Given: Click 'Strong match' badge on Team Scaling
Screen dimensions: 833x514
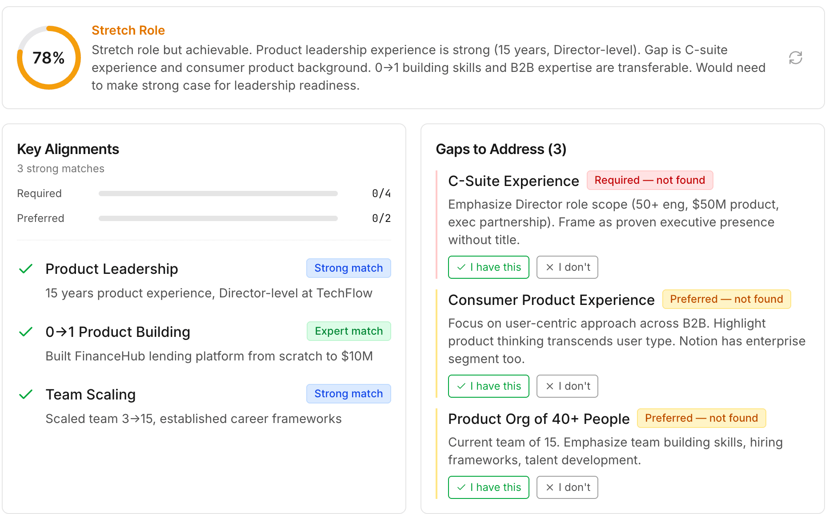Looking at the screenshot, I should tap(348, 394).
